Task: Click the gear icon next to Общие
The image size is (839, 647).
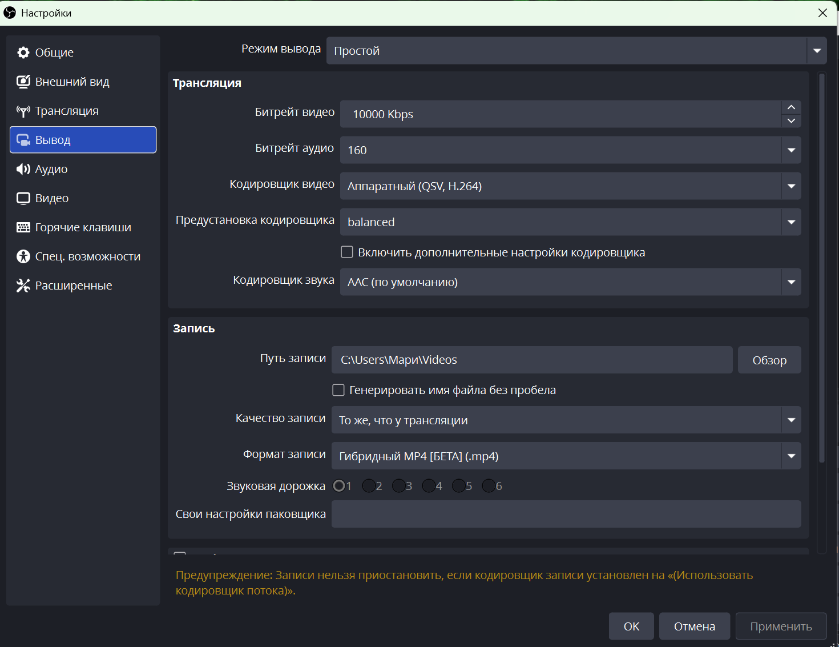Action: point(23,53)
